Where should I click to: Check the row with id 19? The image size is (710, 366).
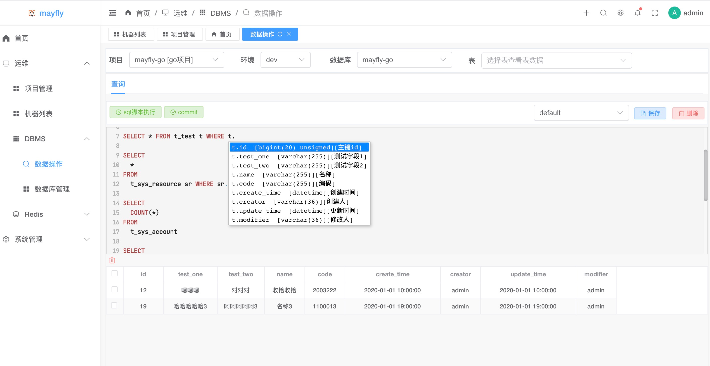(114, 306)
